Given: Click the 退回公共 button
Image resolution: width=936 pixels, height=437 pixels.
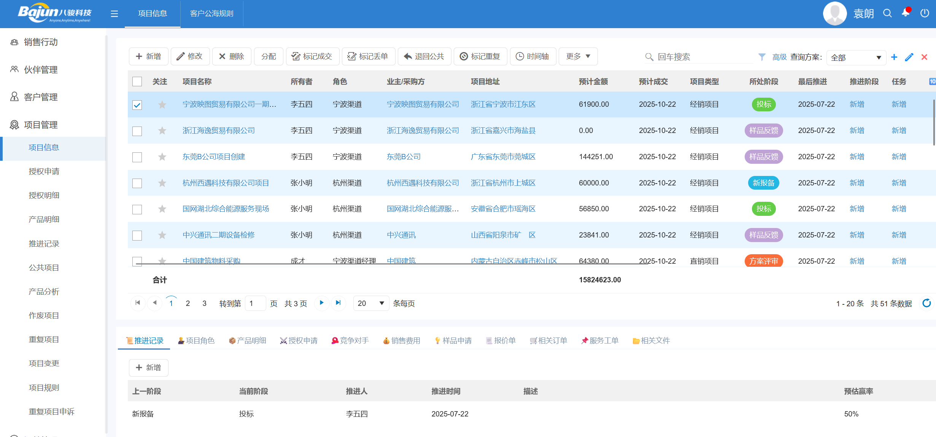Looking at the screenshot, I should point(424,56).
